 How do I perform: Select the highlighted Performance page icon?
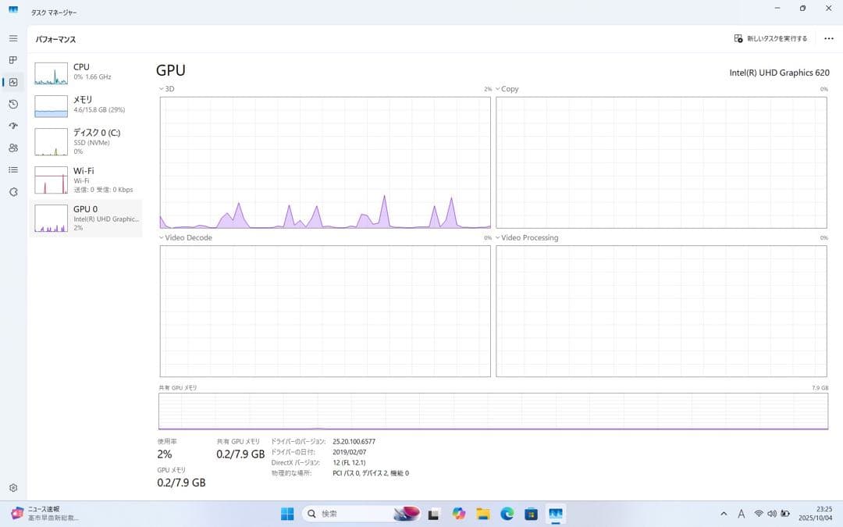coord(12,81)
